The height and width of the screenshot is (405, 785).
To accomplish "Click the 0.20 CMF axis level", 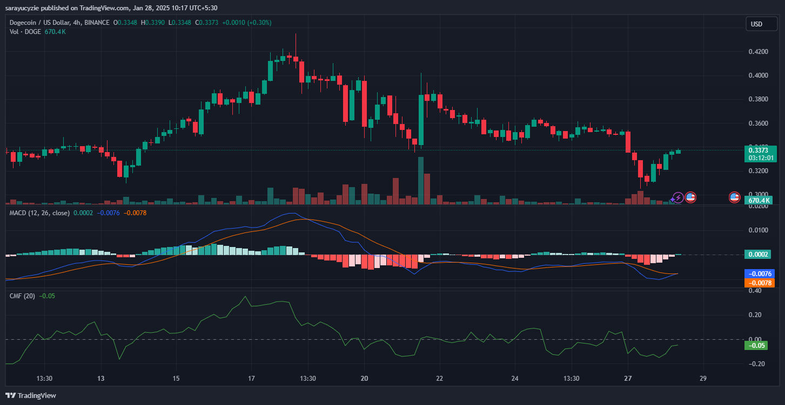I will click(x=755, y=315).
